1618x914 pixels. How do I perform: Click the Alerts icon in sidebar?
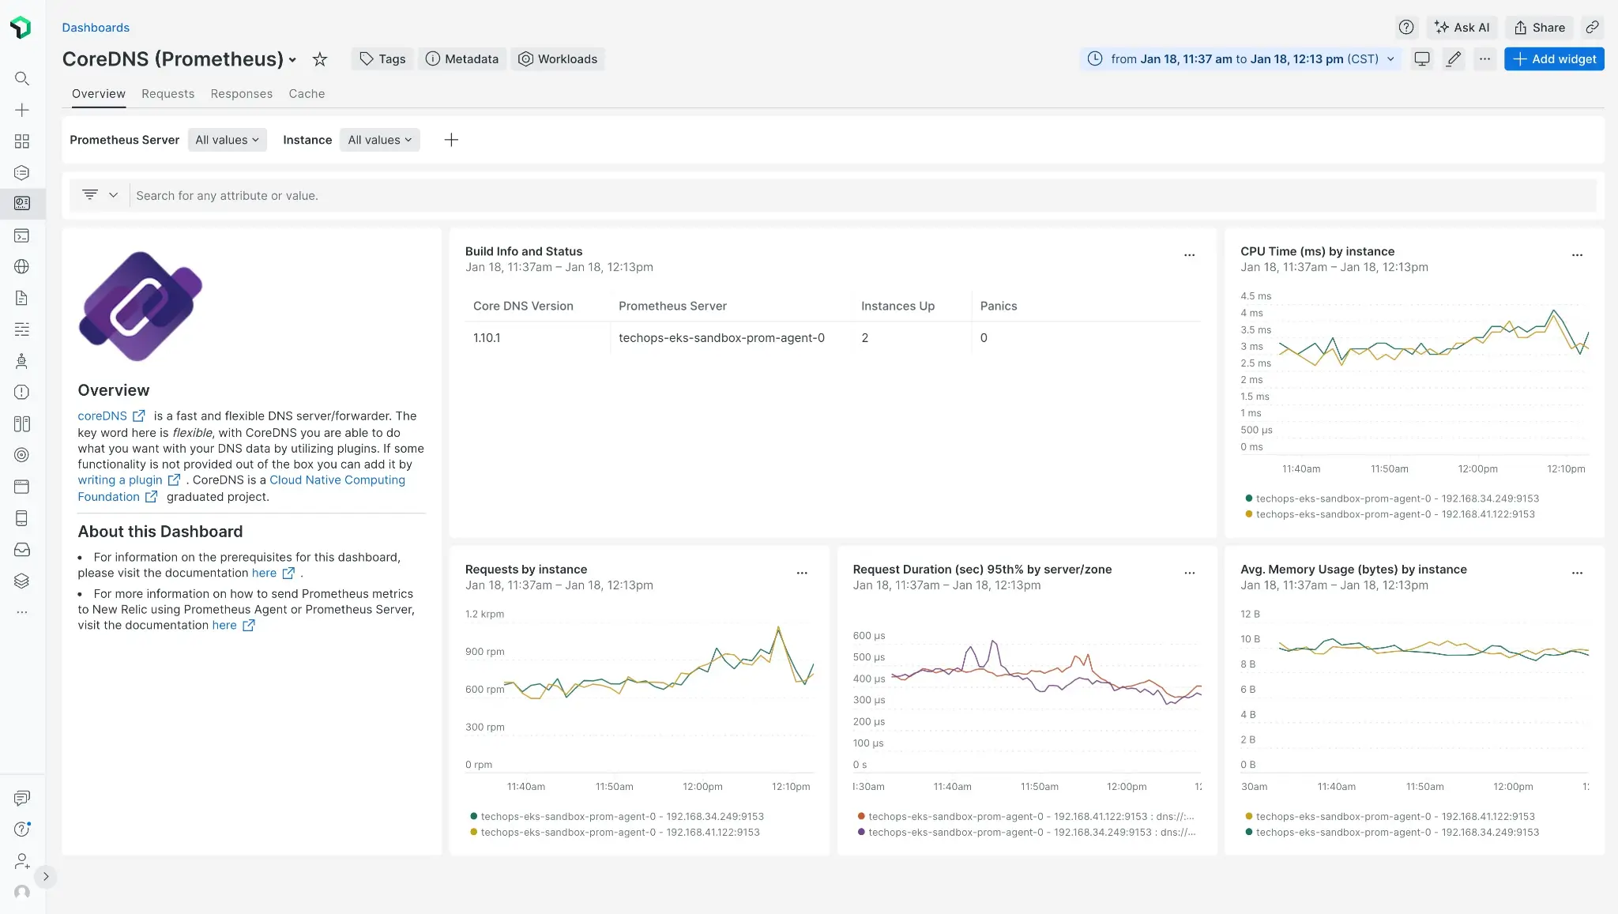click(22, 392)
